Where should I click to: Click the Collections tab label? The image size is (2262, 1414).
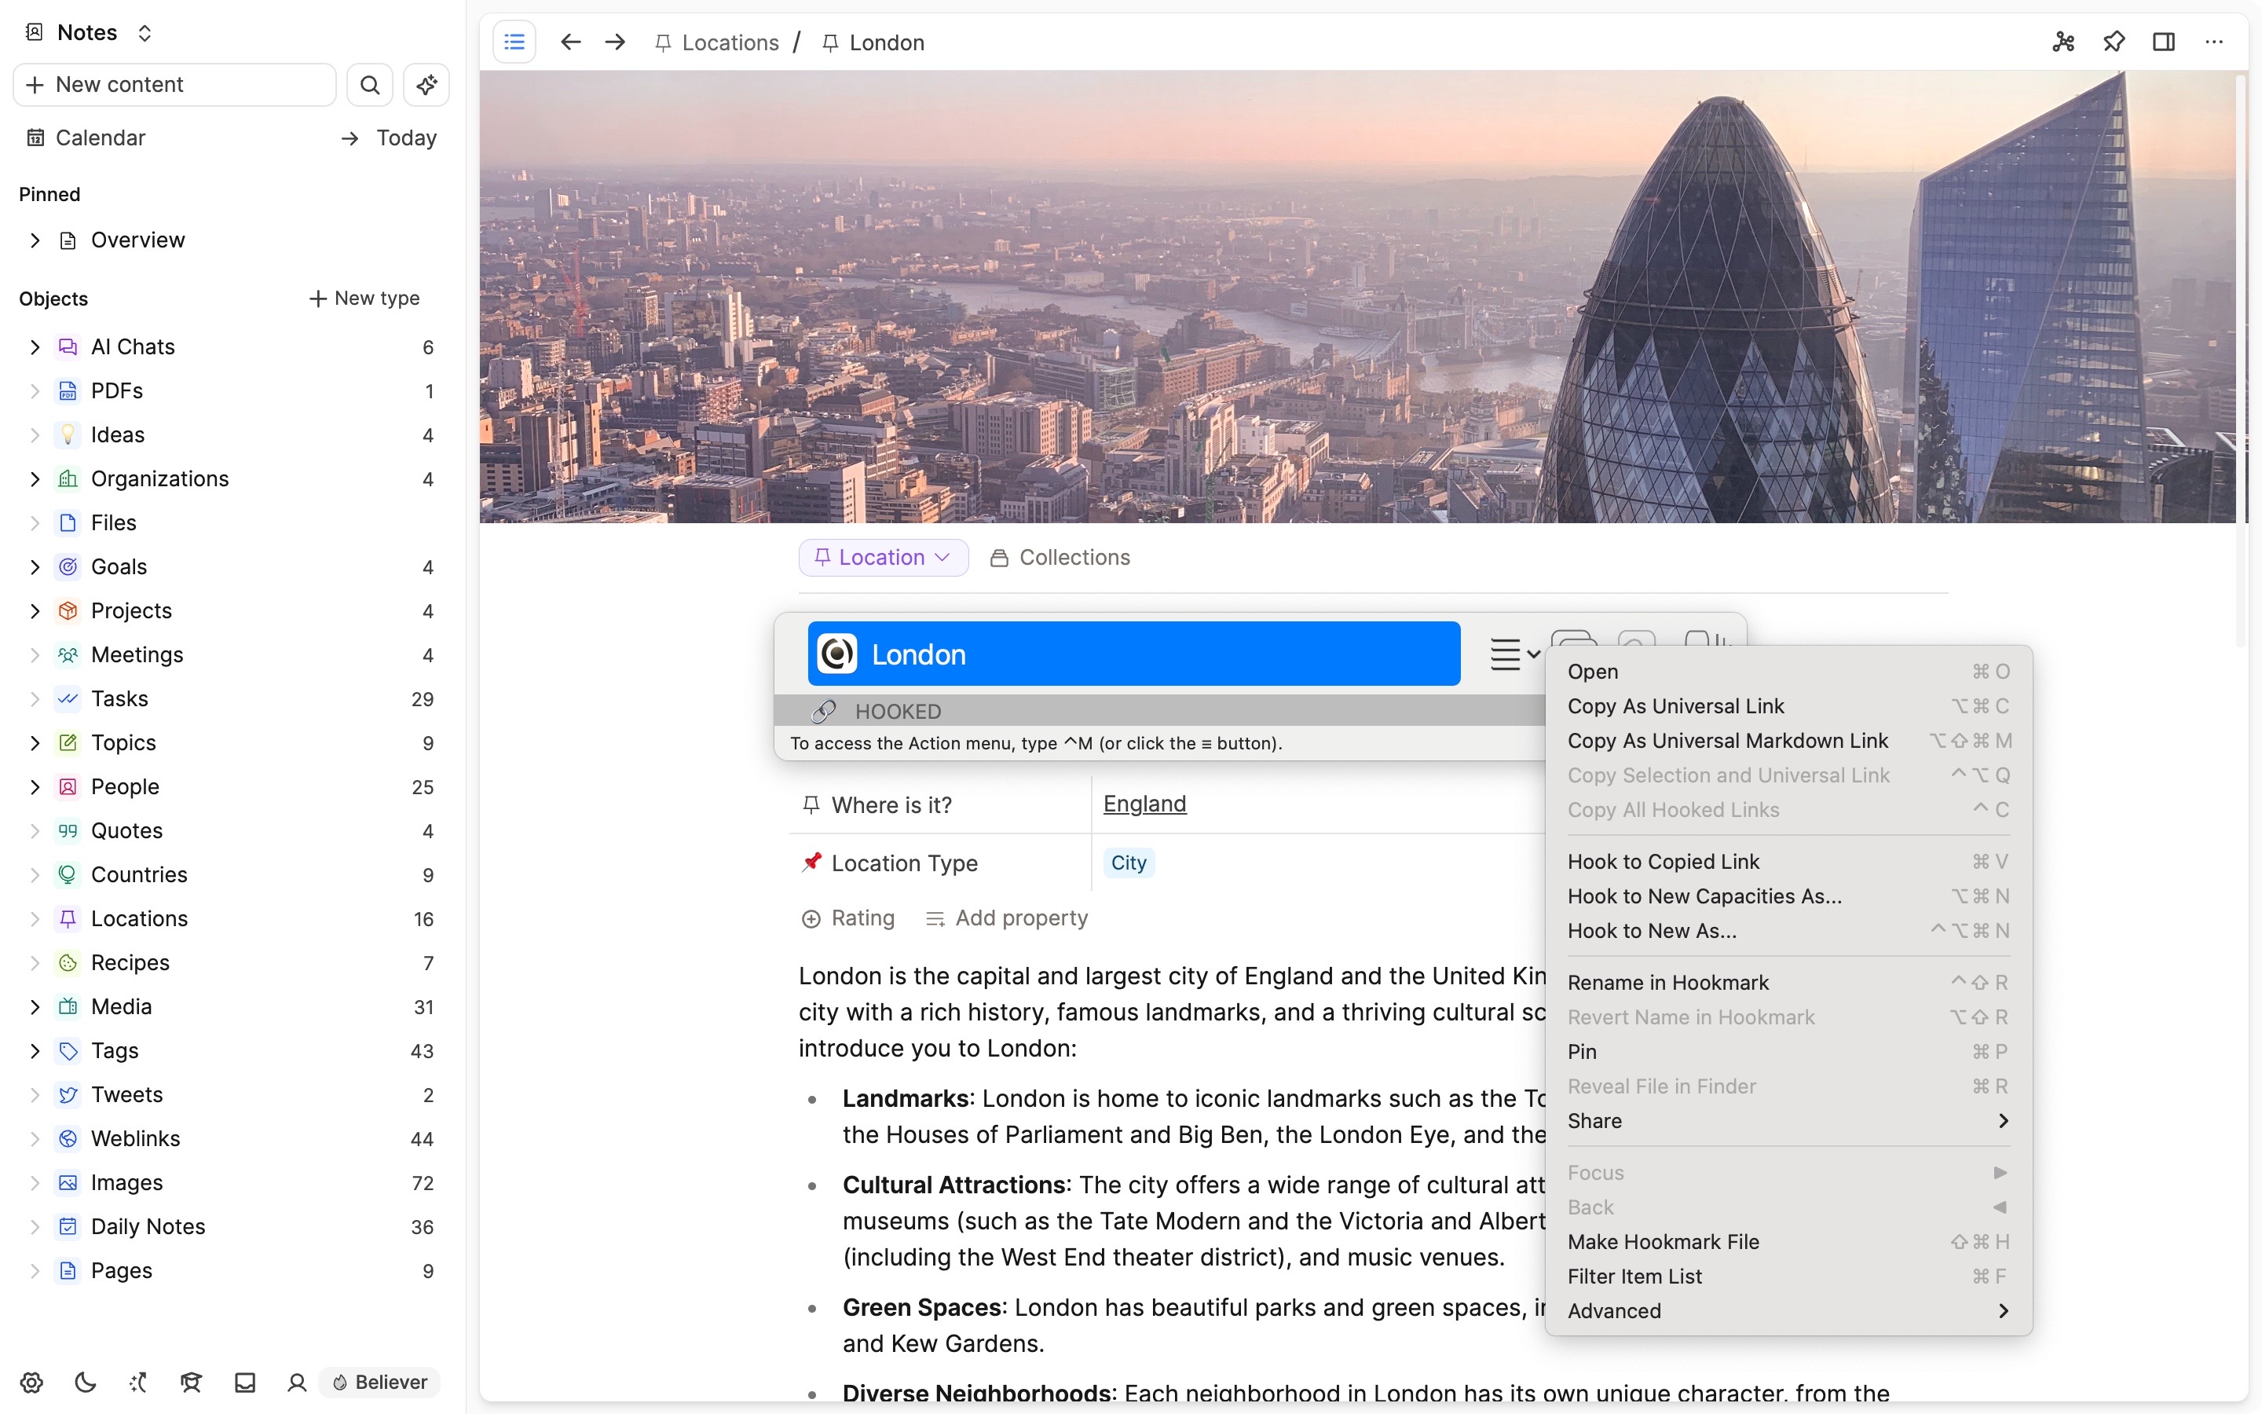point(1073,557)
